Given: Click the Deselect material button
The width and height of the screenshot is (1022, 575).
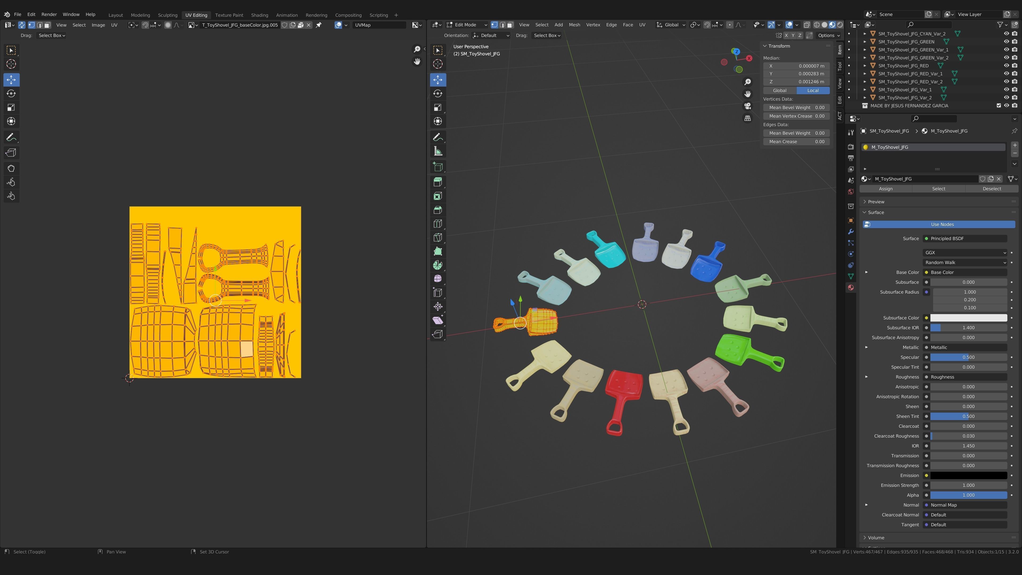Looking at the screenshot, I should pyautogui.click(x=991, y=189).
